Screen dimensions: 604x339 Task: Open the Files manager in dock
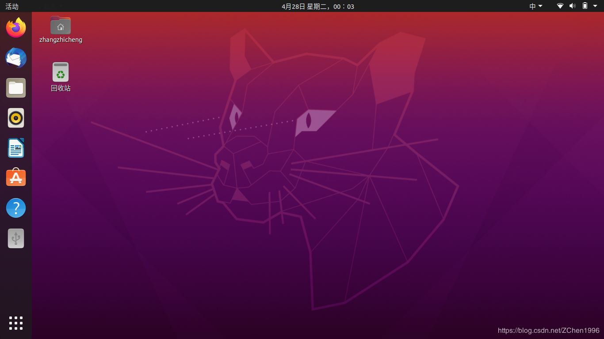pyautogui.click(x=16, y=88)
